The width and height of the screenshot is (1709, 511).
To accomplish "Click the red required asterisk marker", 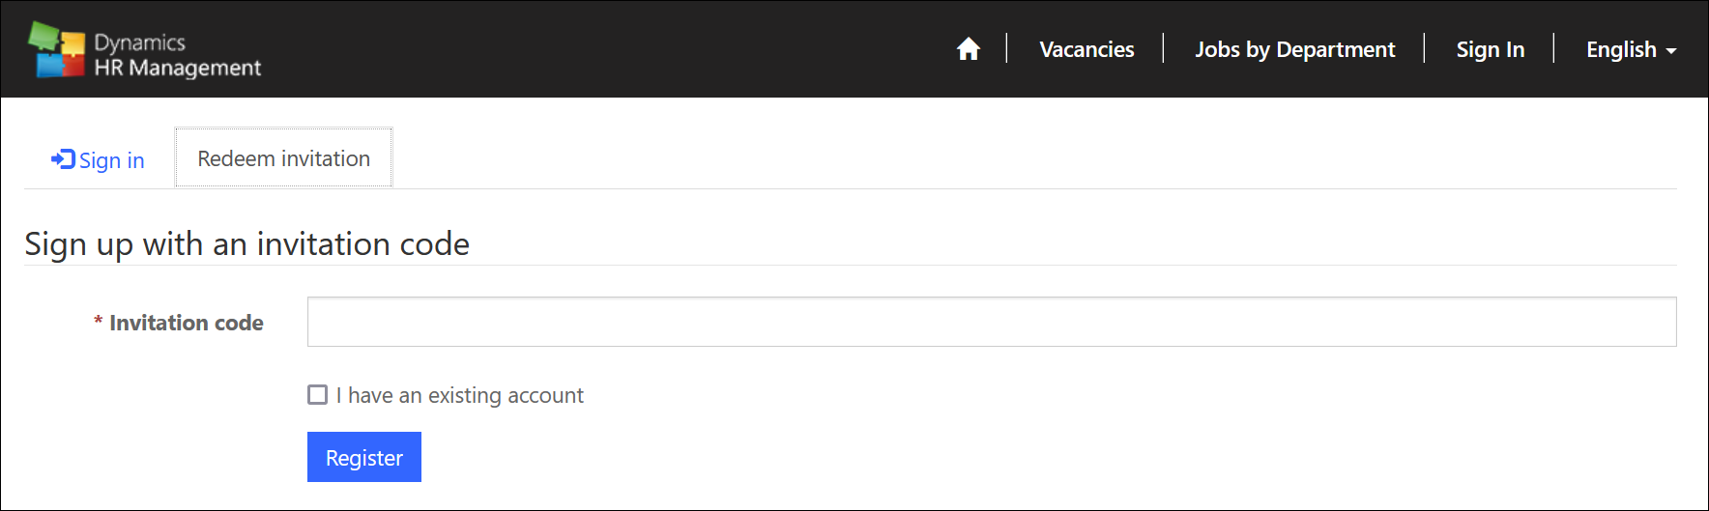I will (99, 321).
